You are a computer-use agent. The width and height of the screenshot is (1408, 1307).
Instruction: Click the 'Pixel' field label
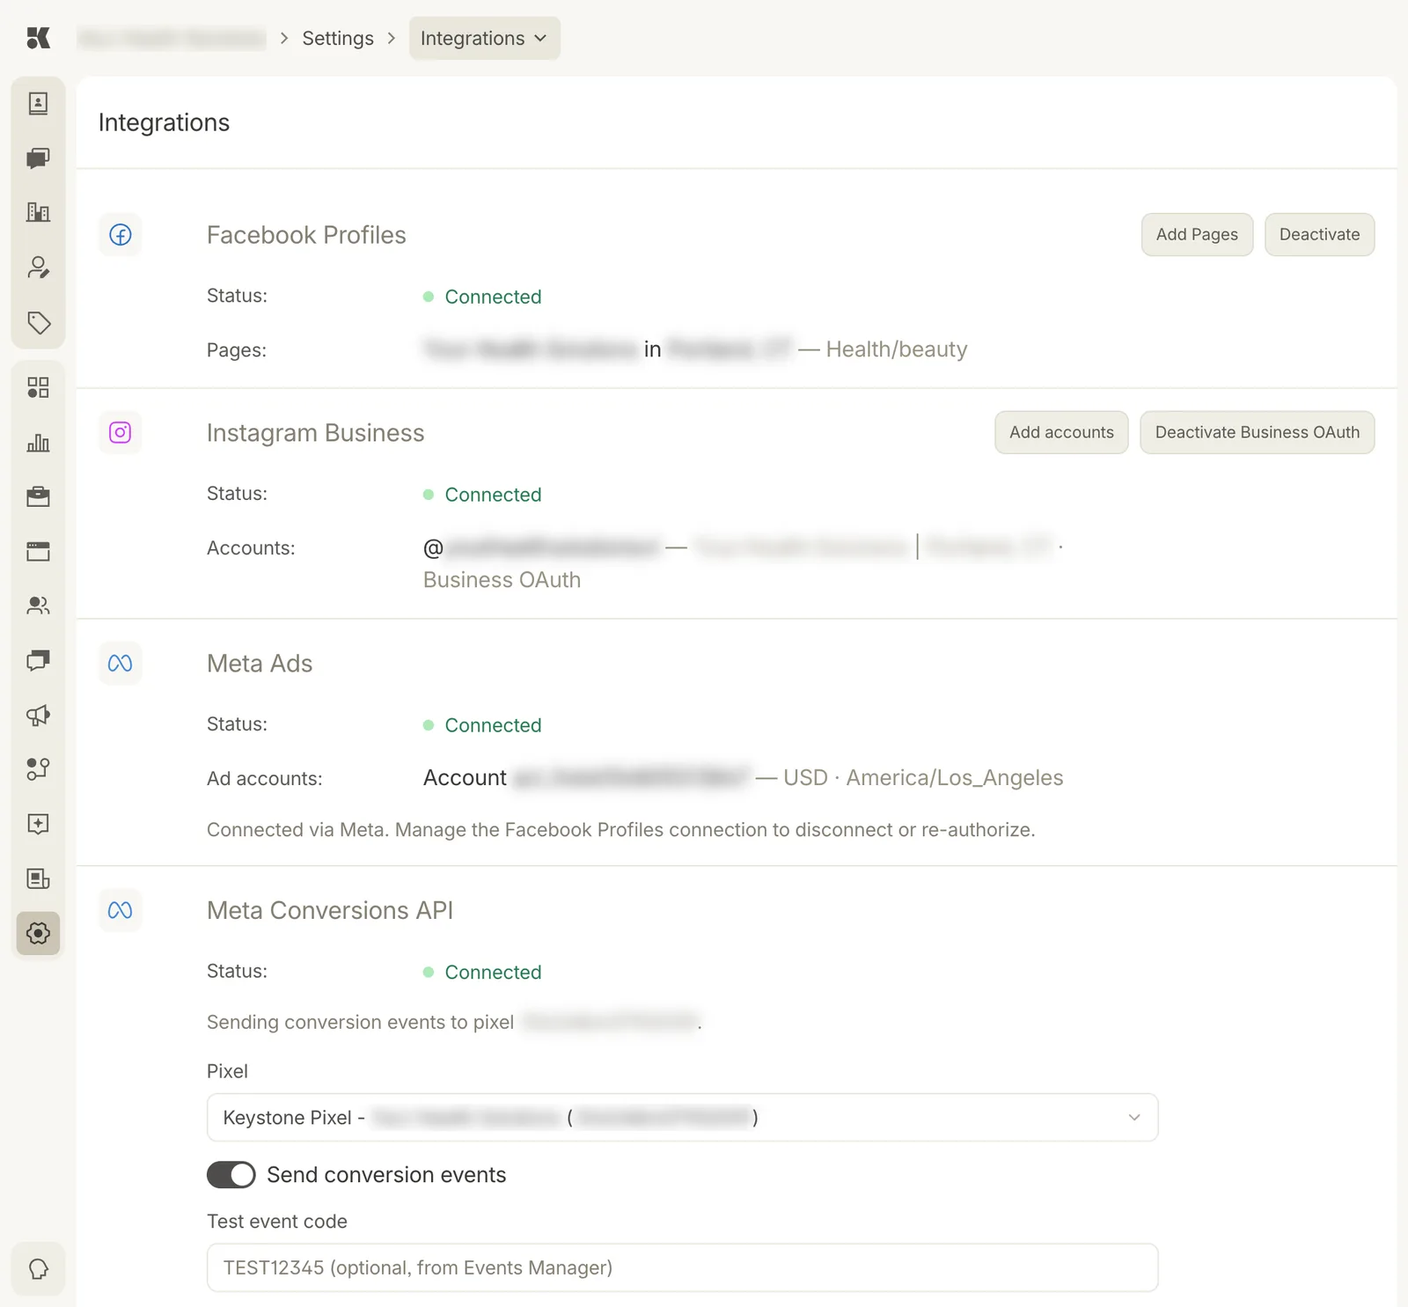click(227, 1071)
